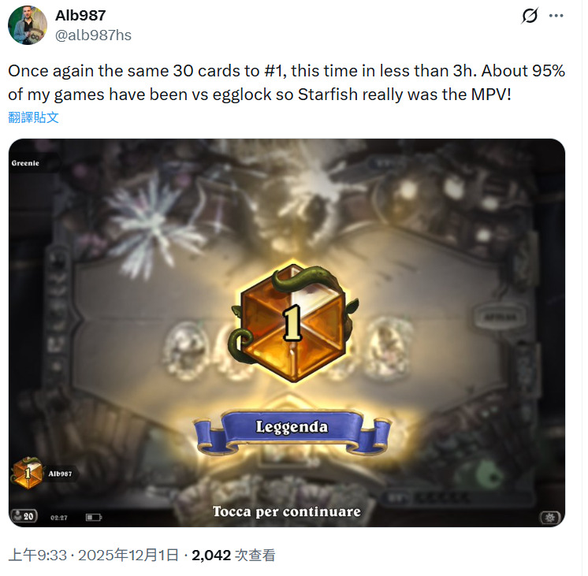The image size is (588, 576).
Task: Click the 02:27 clock display
Action: pos(59,518)
